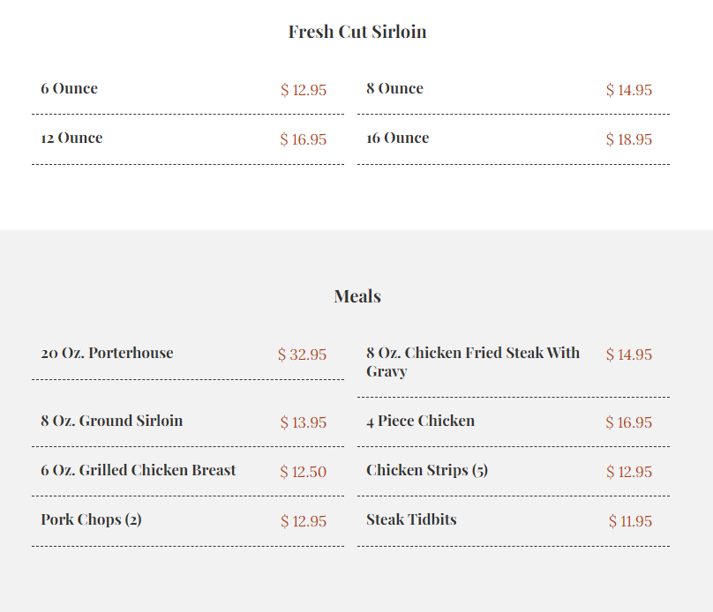Select the 20 Oz. Porterhouse meal

click(108, 353)
